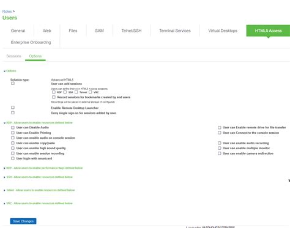Check User can enable session recording
Viewport: 290px width, 228px height.
(x=13, y=153)
